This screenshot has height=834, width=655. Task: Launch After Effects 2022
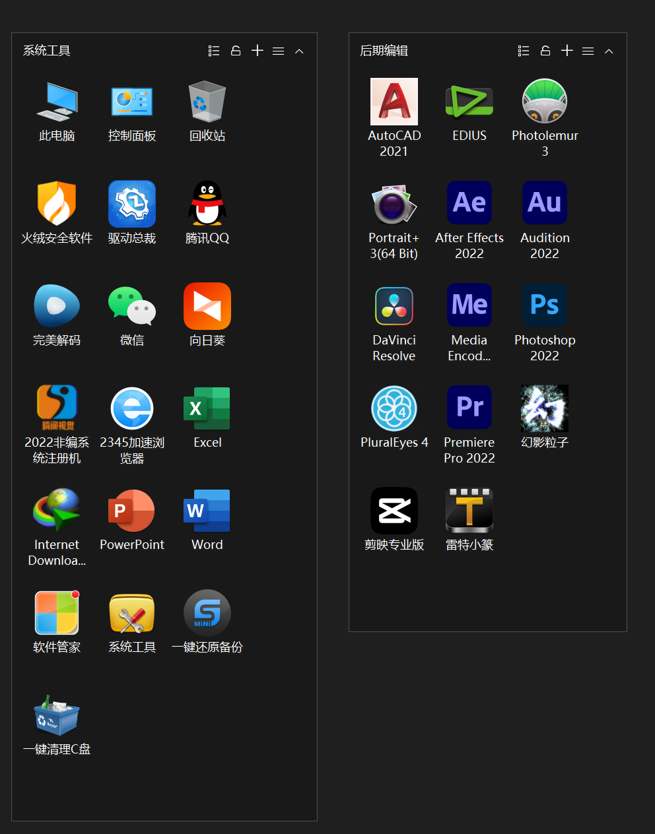point(469,203)
